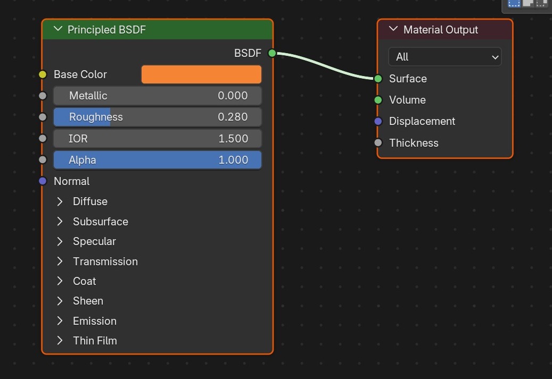Click the Roughness input socket
552x379 pixels.
click(x=43, y=117)
